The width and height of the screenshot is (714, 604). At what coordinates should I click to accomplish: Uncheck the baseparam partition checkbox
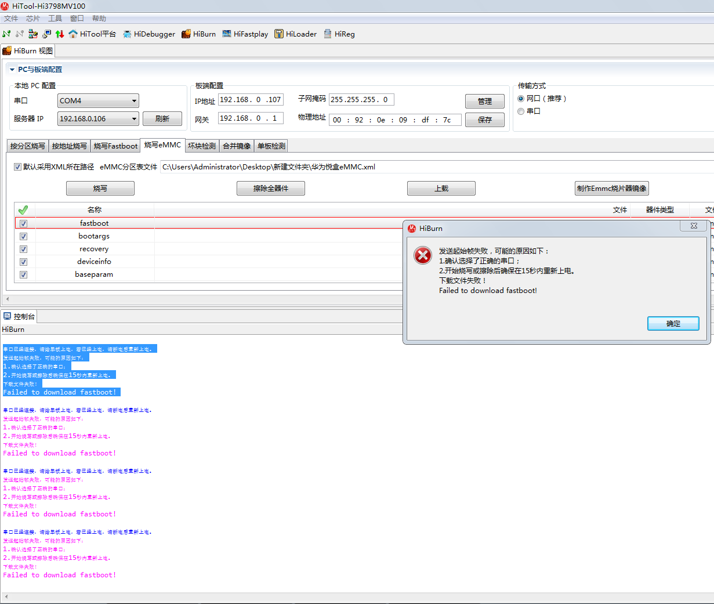point(24,274)
